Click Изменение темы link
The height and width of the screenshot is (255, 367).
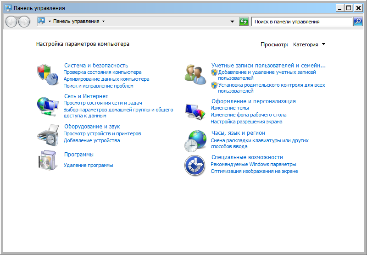tap(230, 108)
